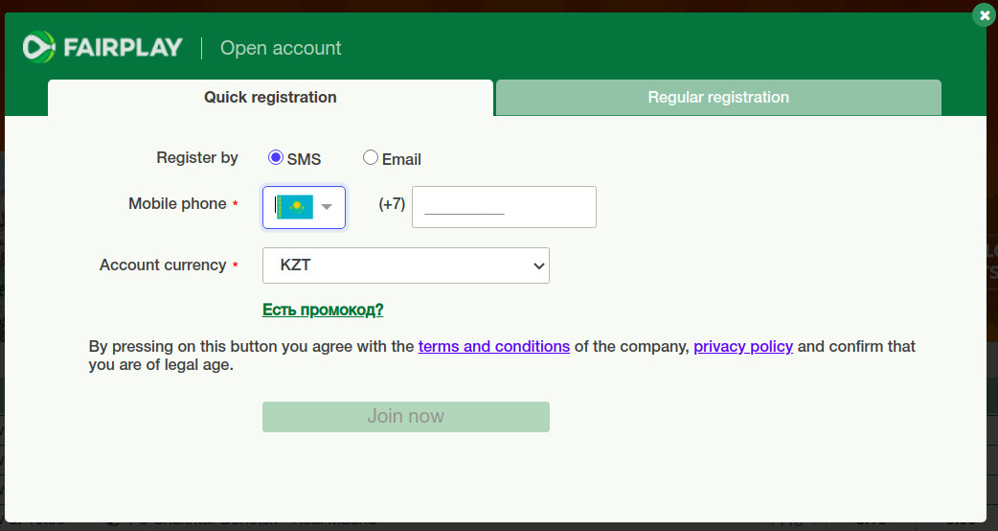
Task: Click the chevron of the currency selector
Action: 538,266
